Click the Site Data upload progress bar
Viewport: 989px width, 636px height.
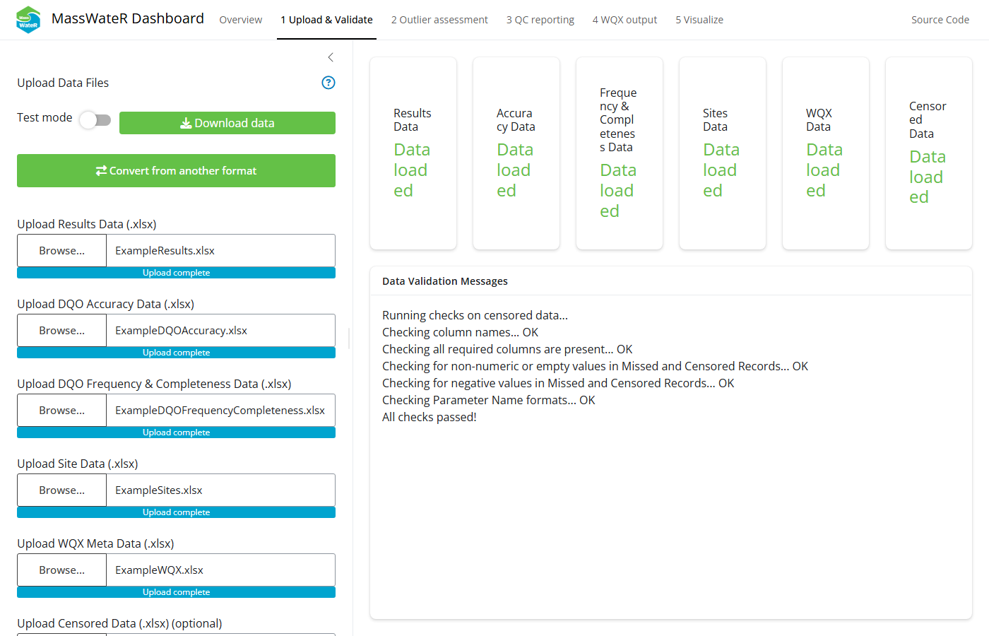[x=176, y=512]
